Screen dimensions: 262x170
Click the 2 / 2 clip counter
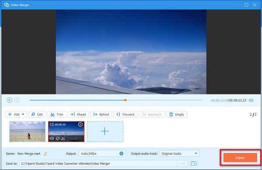coord(253,114)
